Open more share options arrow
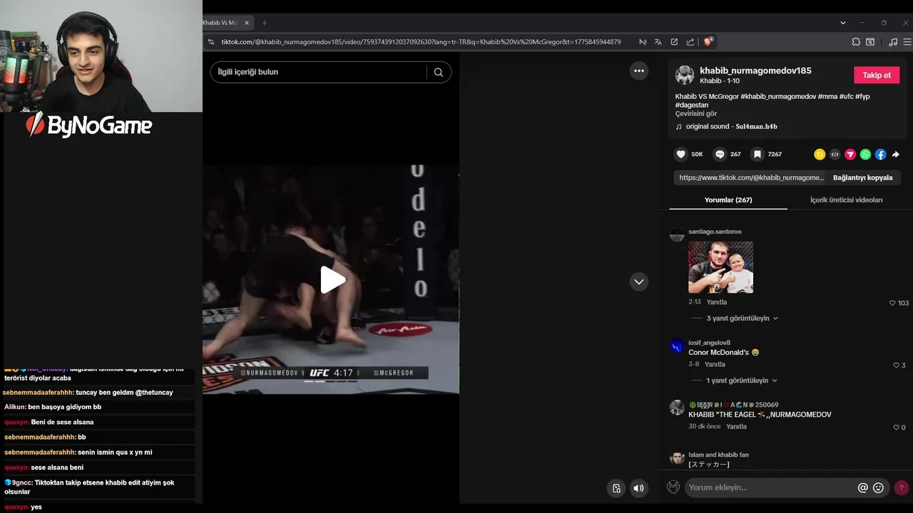Screen dimensions: 913x513 (896, 154)
